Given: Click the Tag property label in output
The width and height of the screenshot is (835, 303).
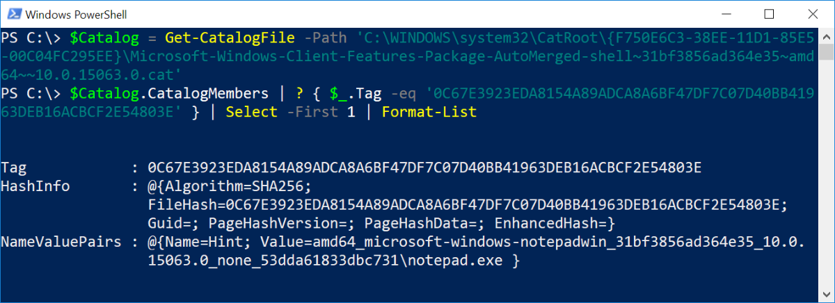Looking at the screenshot, I should pyautogui.click(x=14, y=167).
